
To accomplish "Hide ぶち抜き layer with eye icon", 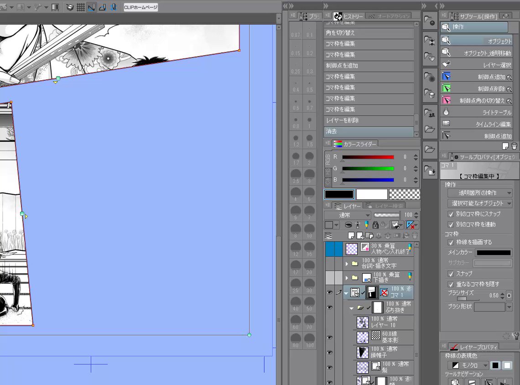I will click(329, 307).
